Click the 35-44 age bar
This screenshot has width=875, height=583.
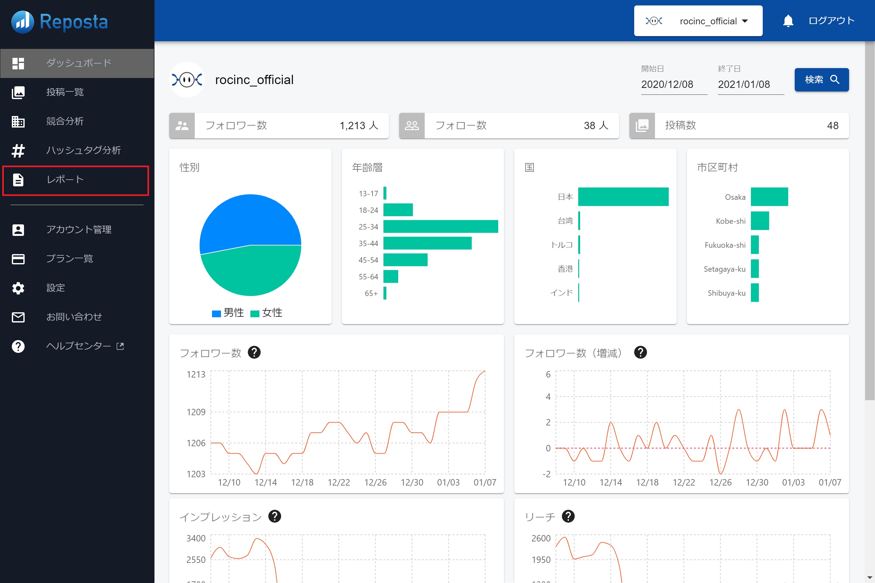click(x=428, y=243)
